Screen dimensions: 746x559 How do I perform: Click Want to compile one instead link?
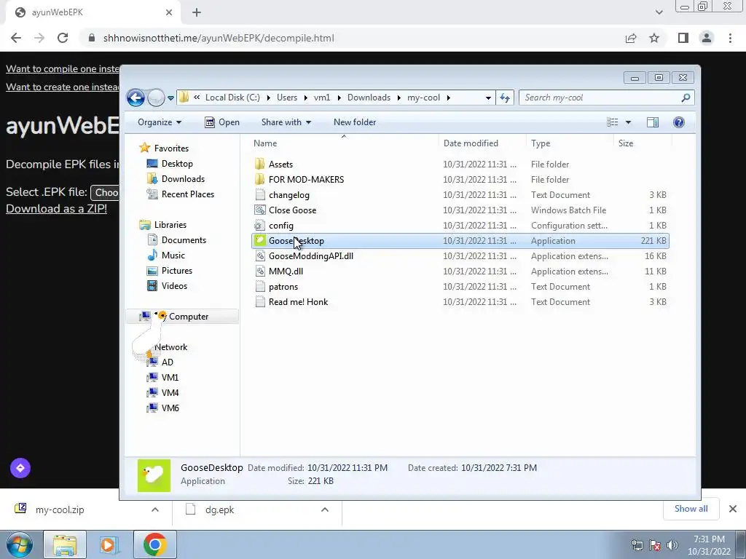click(63, 69)
